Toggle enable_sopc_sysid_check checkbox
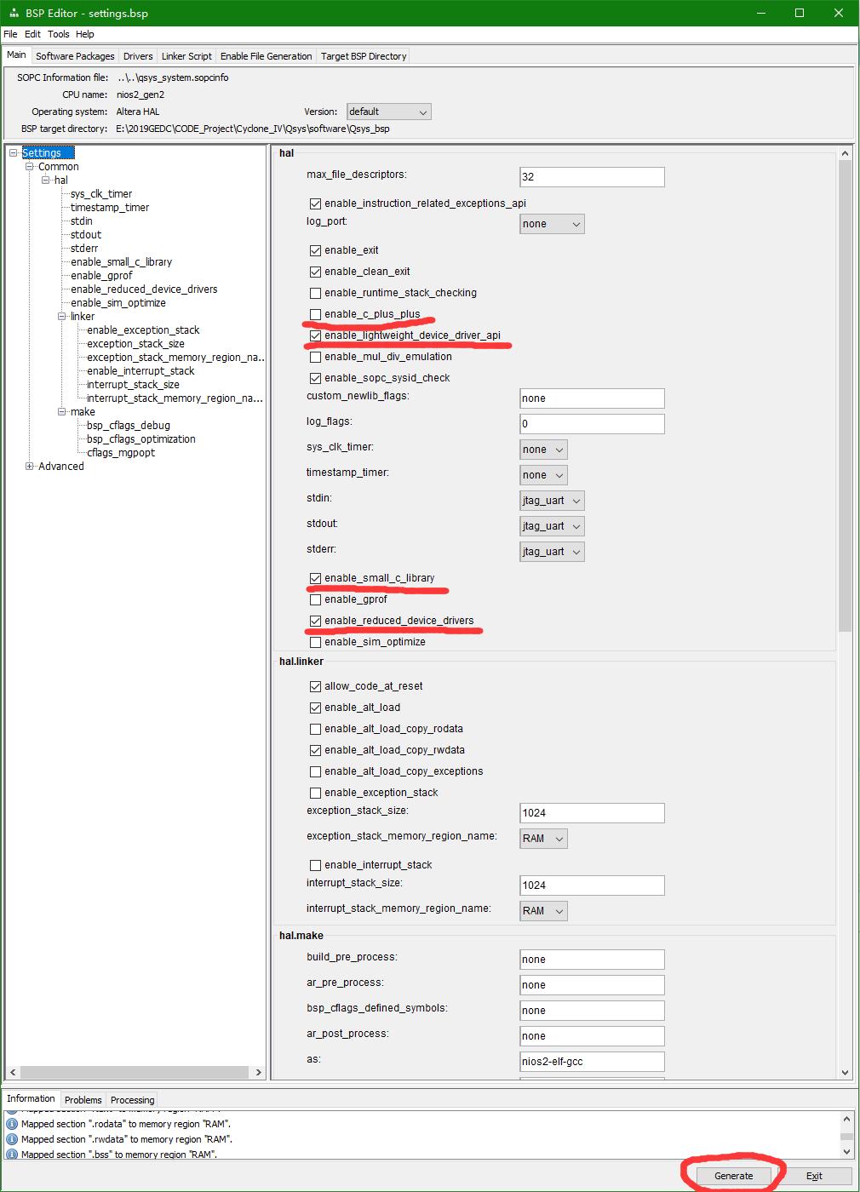The image size is (860, 1192). pyautogui.click(x=316, y=378)
